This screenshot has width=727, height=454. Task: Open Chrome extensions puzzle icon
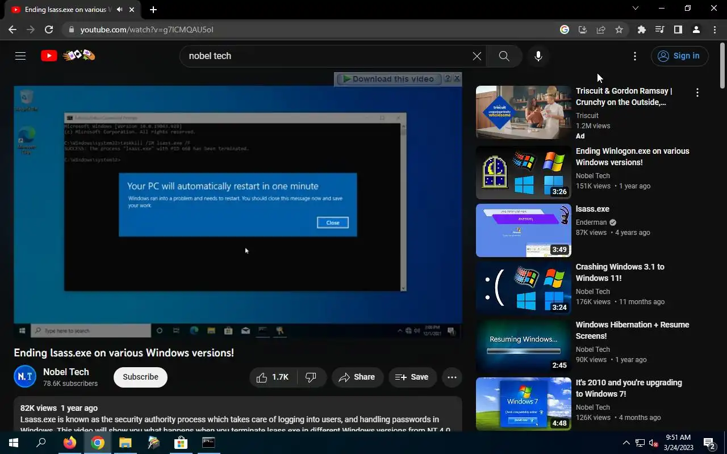642,30
